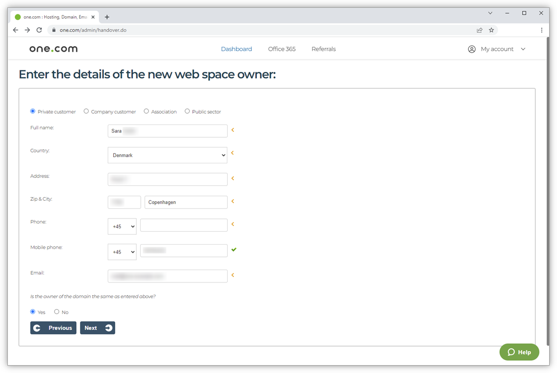This screenshot has height=373, width=557.
Task: Select the Company customer option
Action: click(86, 111)
